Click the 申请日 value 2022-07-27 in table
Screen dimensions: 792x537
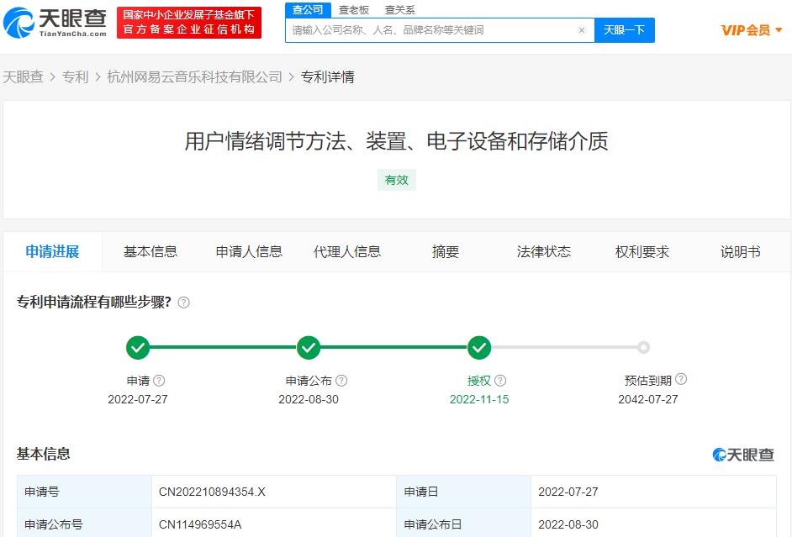pos(568,492)
